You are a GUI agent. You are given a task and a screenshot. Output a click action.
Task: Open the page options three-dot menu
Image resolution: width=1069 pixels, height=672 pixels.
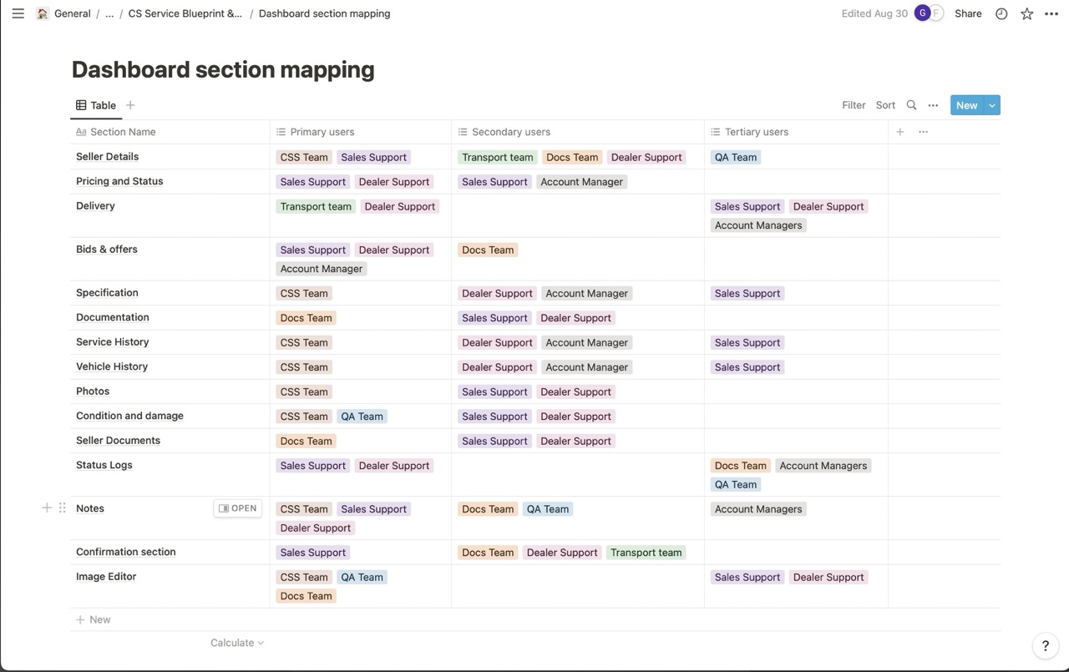tap(1051, 13)
